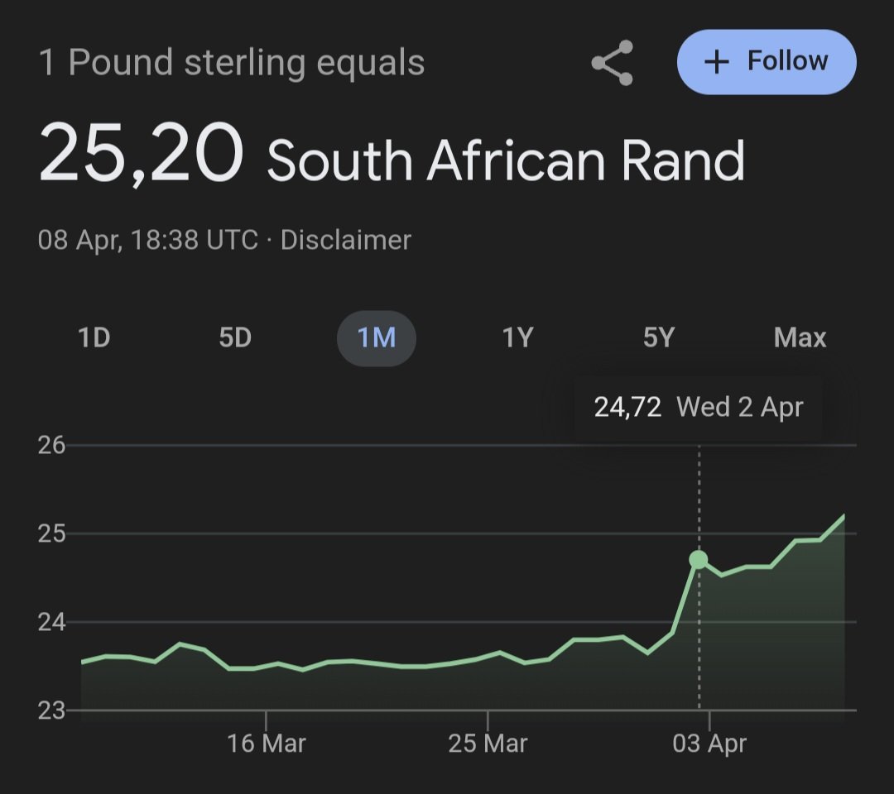894x794 pixels.
Task: Select the 5D time range
Action: pyautogui.click(x=235, y=337)
